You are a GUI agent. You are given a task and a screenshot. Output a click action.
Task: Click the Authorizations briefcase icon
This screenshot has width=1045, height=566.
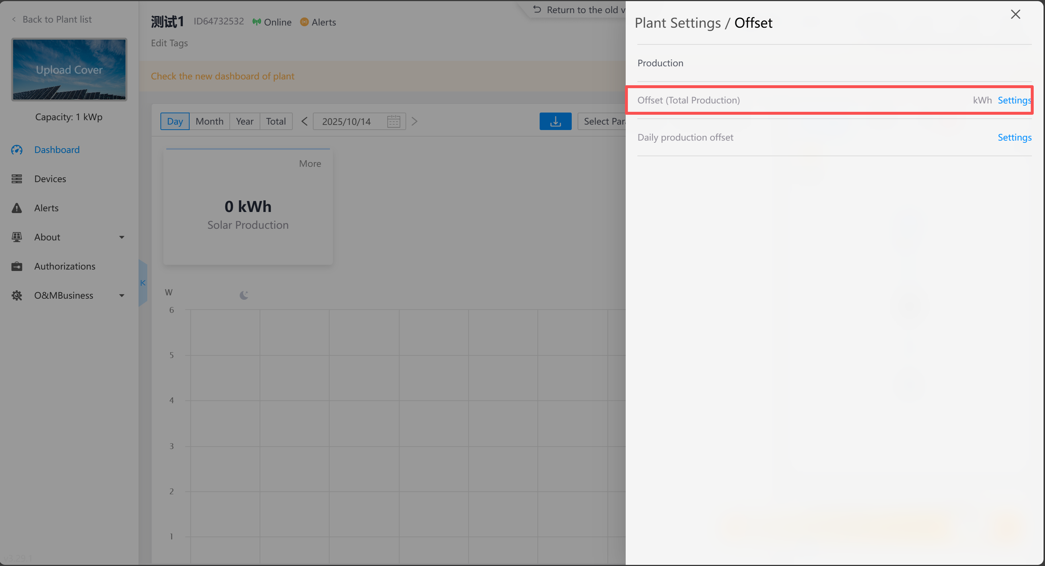17,266
